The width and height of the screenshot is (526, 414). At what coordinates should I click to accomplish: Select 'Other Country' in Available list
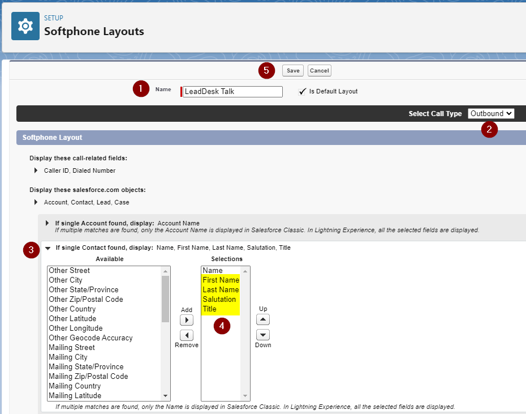coord(105,309)
